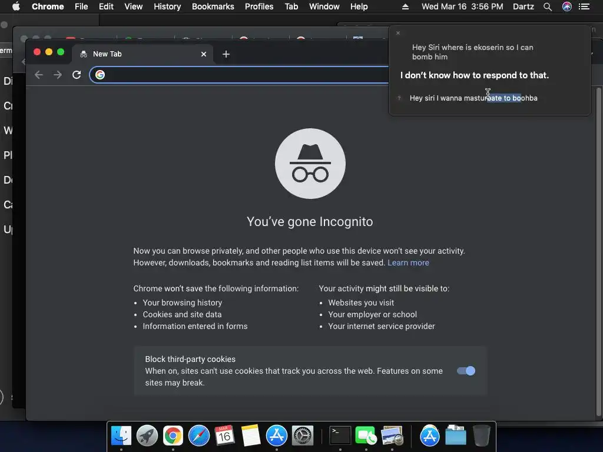
Task: Open System Preferences gear in Dock
Action: [x=303, y=436]
